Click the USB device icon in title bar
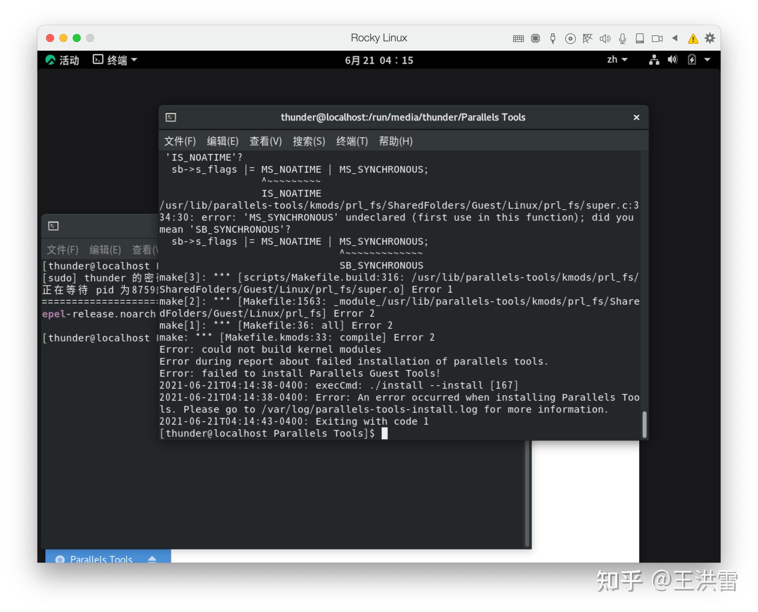Image resolution: width=758 pixels, height=612 pixels. coord(553,38)
